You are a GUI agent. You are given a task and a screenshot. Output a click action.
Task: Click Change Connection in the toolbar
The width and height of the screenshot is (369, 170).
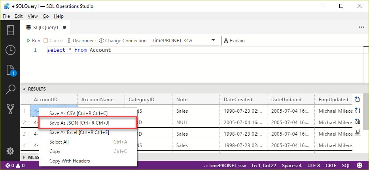123,41
